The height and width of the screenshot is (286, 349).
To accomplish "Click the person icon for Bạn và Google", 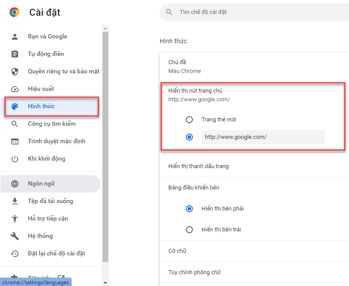I will click(15, 37).
